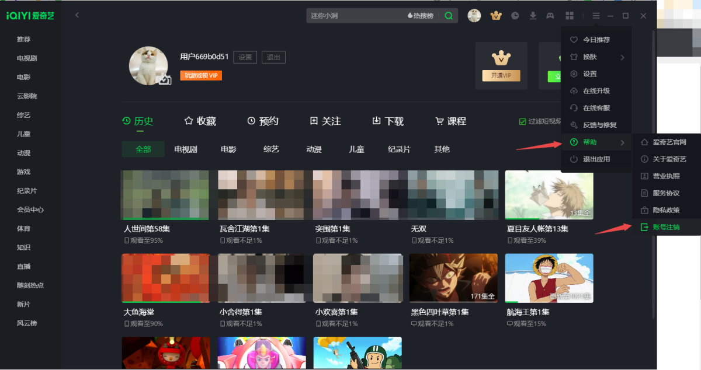Open watch history via the clock icon
The width and height of the screenshot is (701, 370).
(x=515, y=16)
